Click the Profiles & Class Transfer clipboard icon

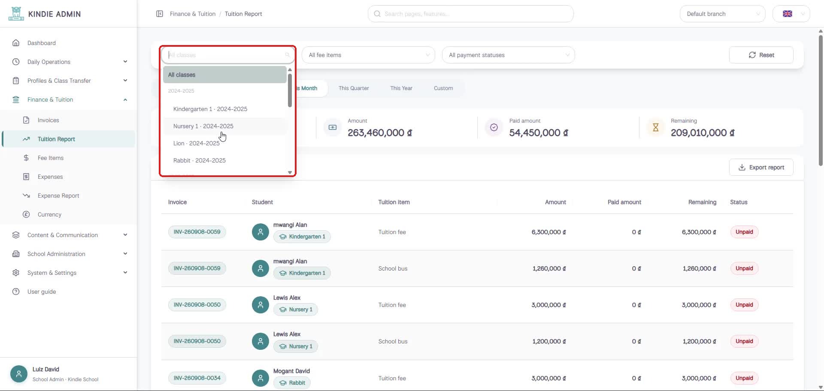tap(16, 81)
